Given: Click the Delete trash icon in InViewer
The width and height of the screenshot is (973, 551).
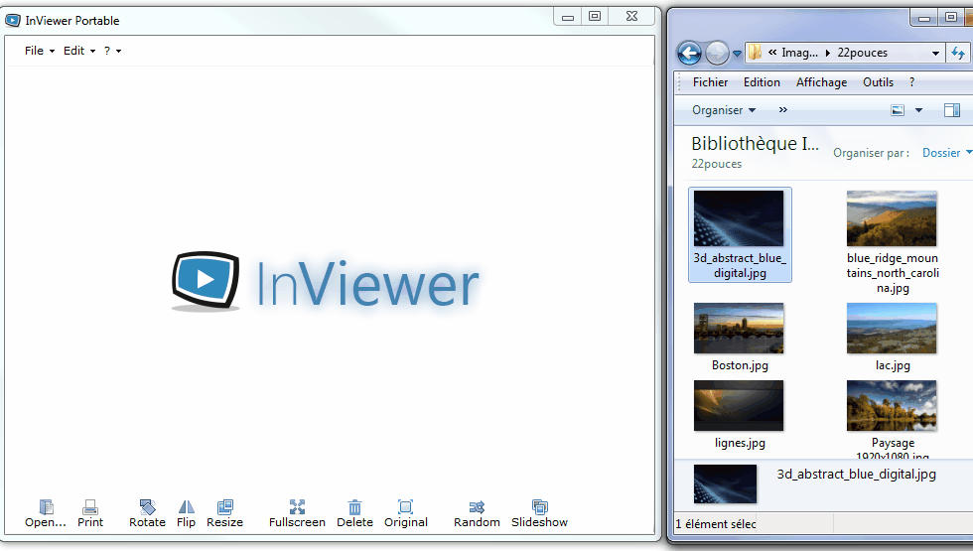Looking at the screenshot, I should coord(355,507).
